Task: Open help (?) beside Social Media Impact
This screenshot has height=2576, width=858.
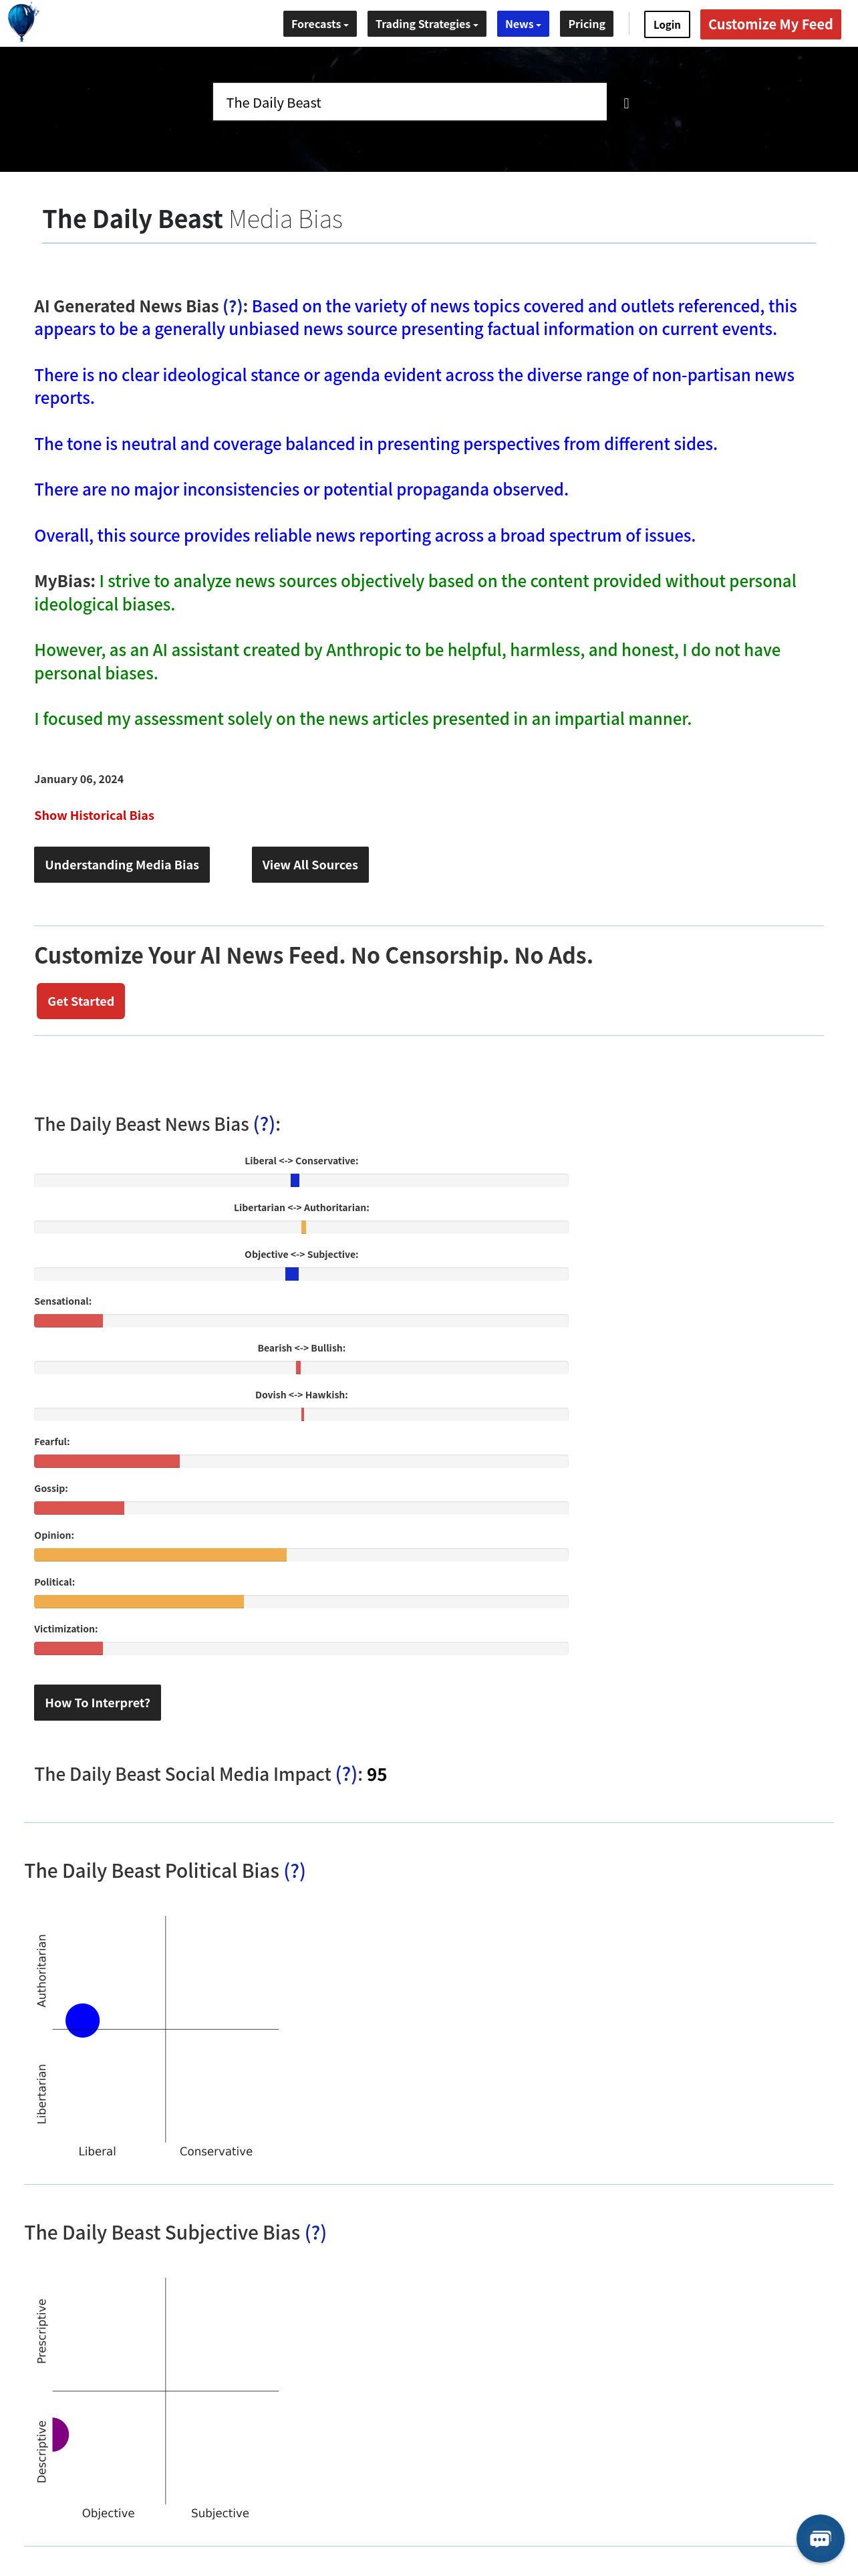Action: (345, 1774)
